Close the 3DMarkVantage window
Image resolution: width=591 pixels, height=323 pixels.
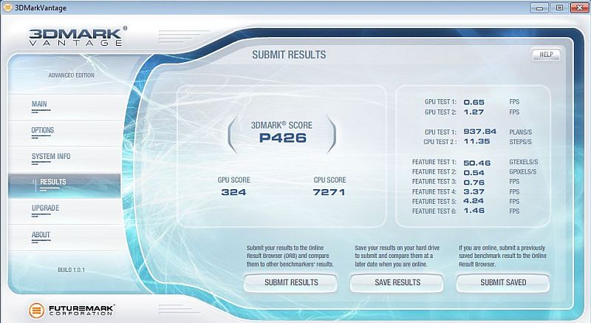point(580,7)
